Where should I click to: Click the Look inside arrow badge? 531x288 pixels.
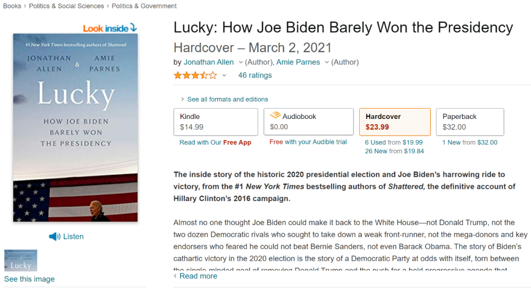click(110, 29)
